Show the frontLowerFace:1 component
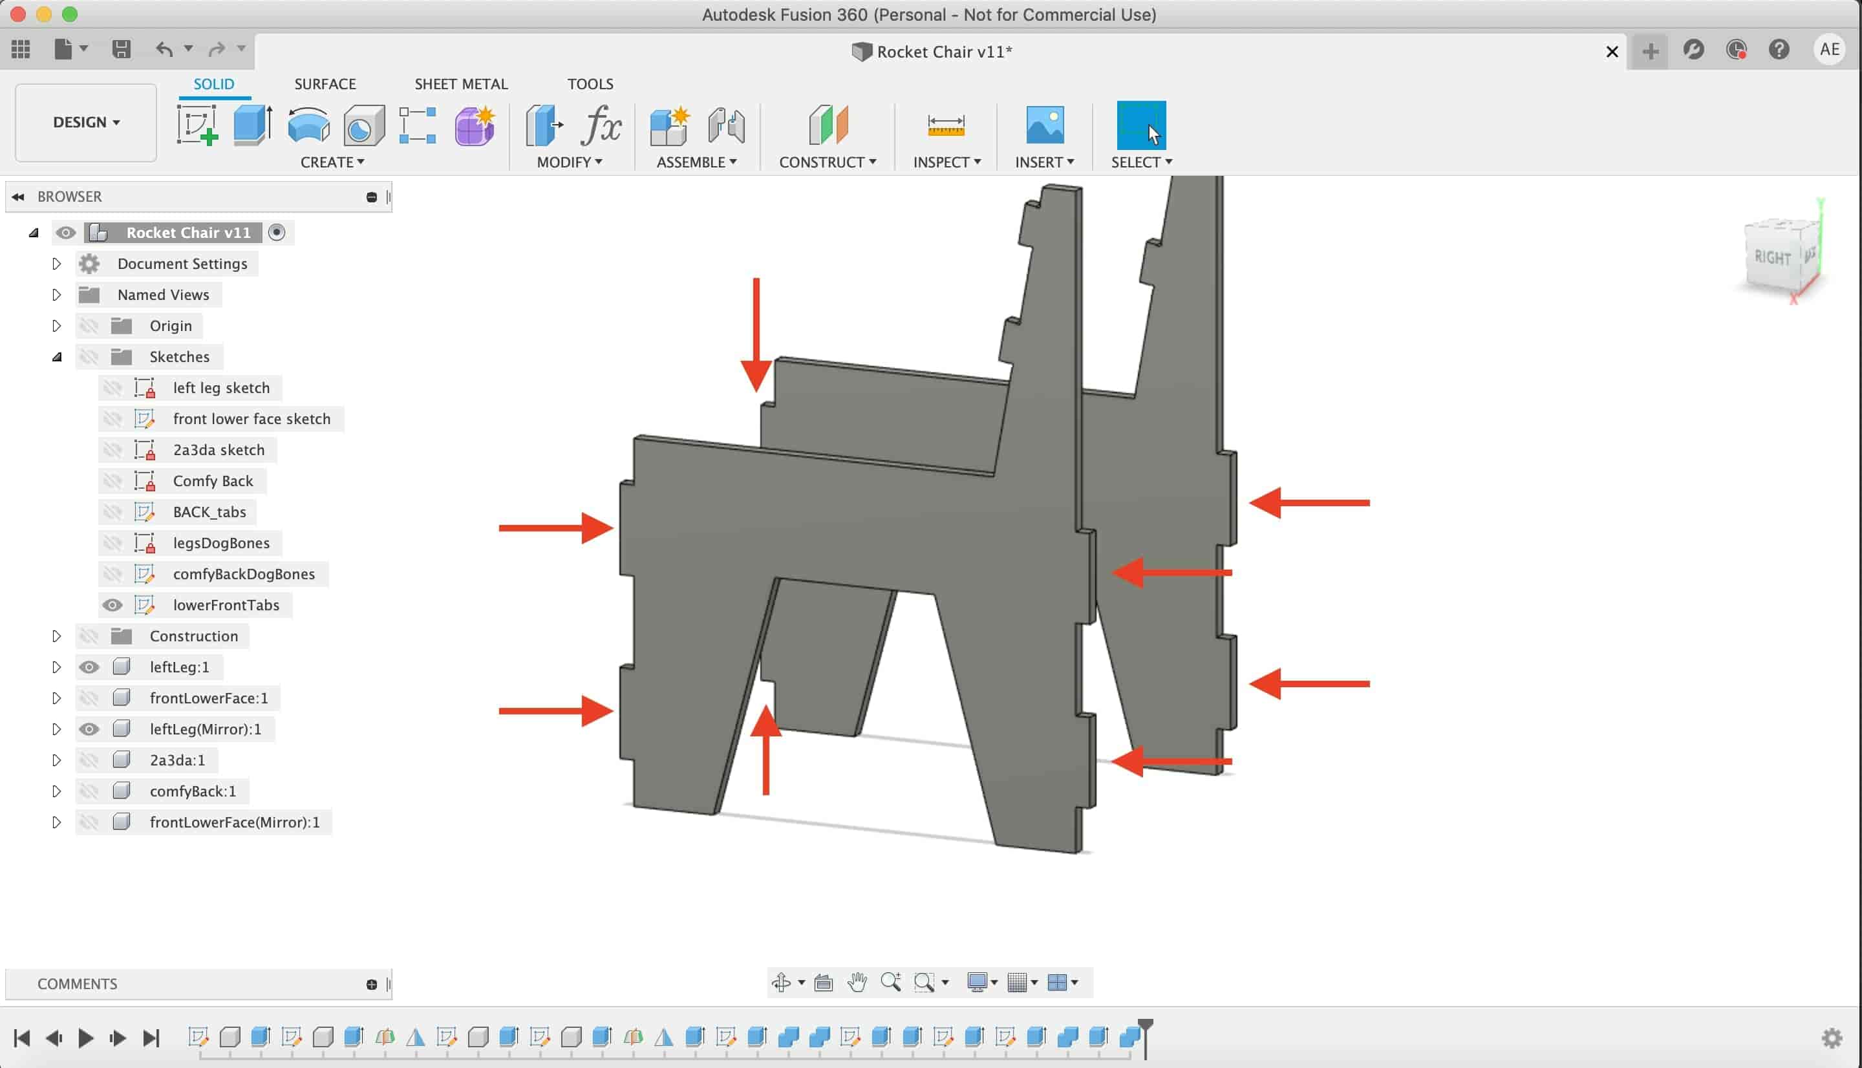The image size is (1862, 1068). [x=89, y=698]
